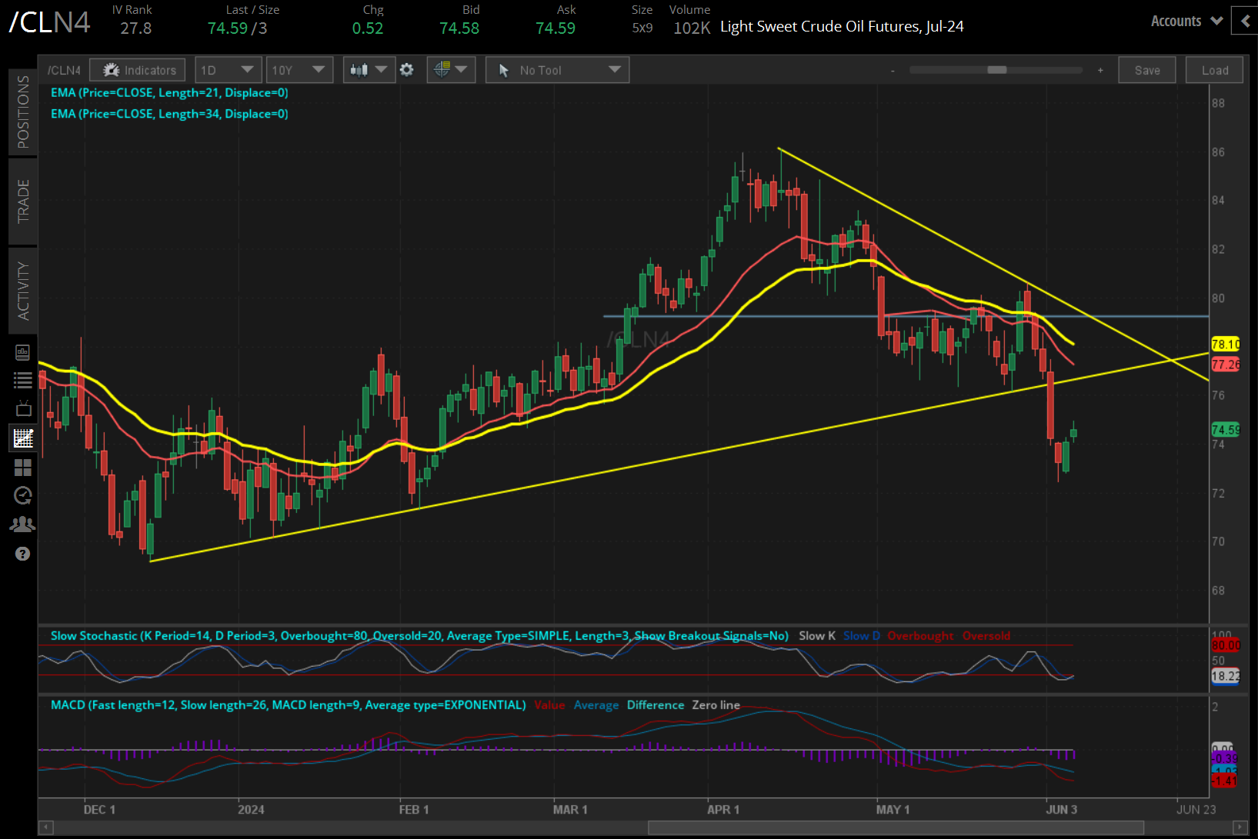Click the Slow Stochastic study label

(x=419, y=636)
